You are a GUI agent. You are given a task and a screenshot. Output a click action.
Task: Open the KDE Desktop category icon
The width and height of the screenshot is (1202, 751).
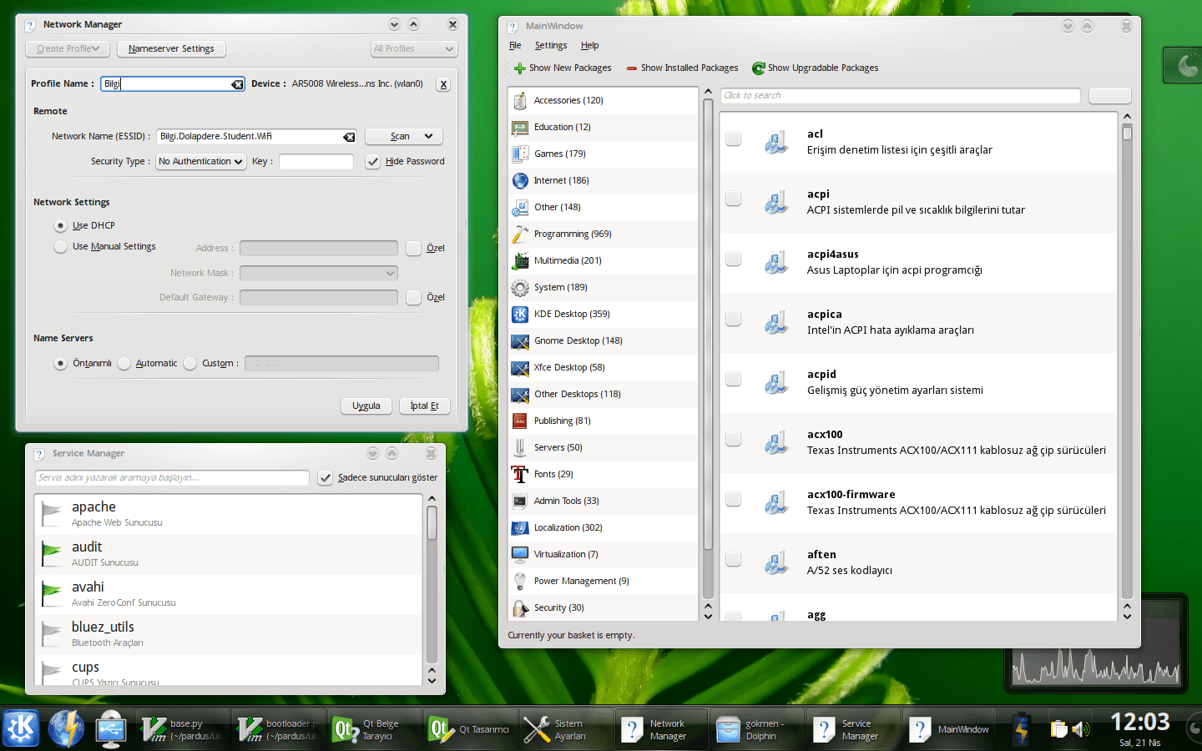(x=520, y=314)
